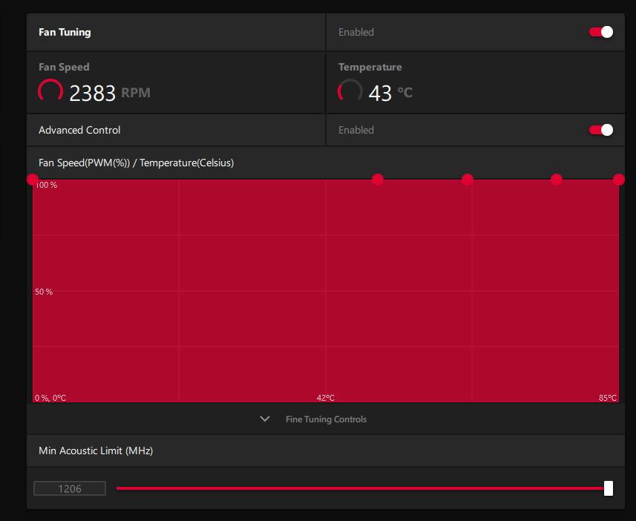636x521 pixels.
Task: Click the Min Acoustic Limit slider handle
Action: (x=609, y=488)
